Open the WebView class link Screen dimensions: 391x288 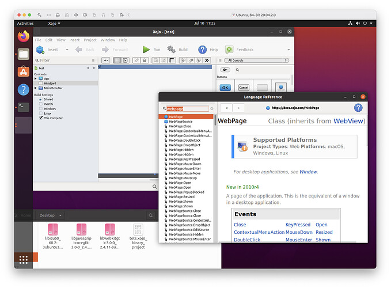coord(348,121)
